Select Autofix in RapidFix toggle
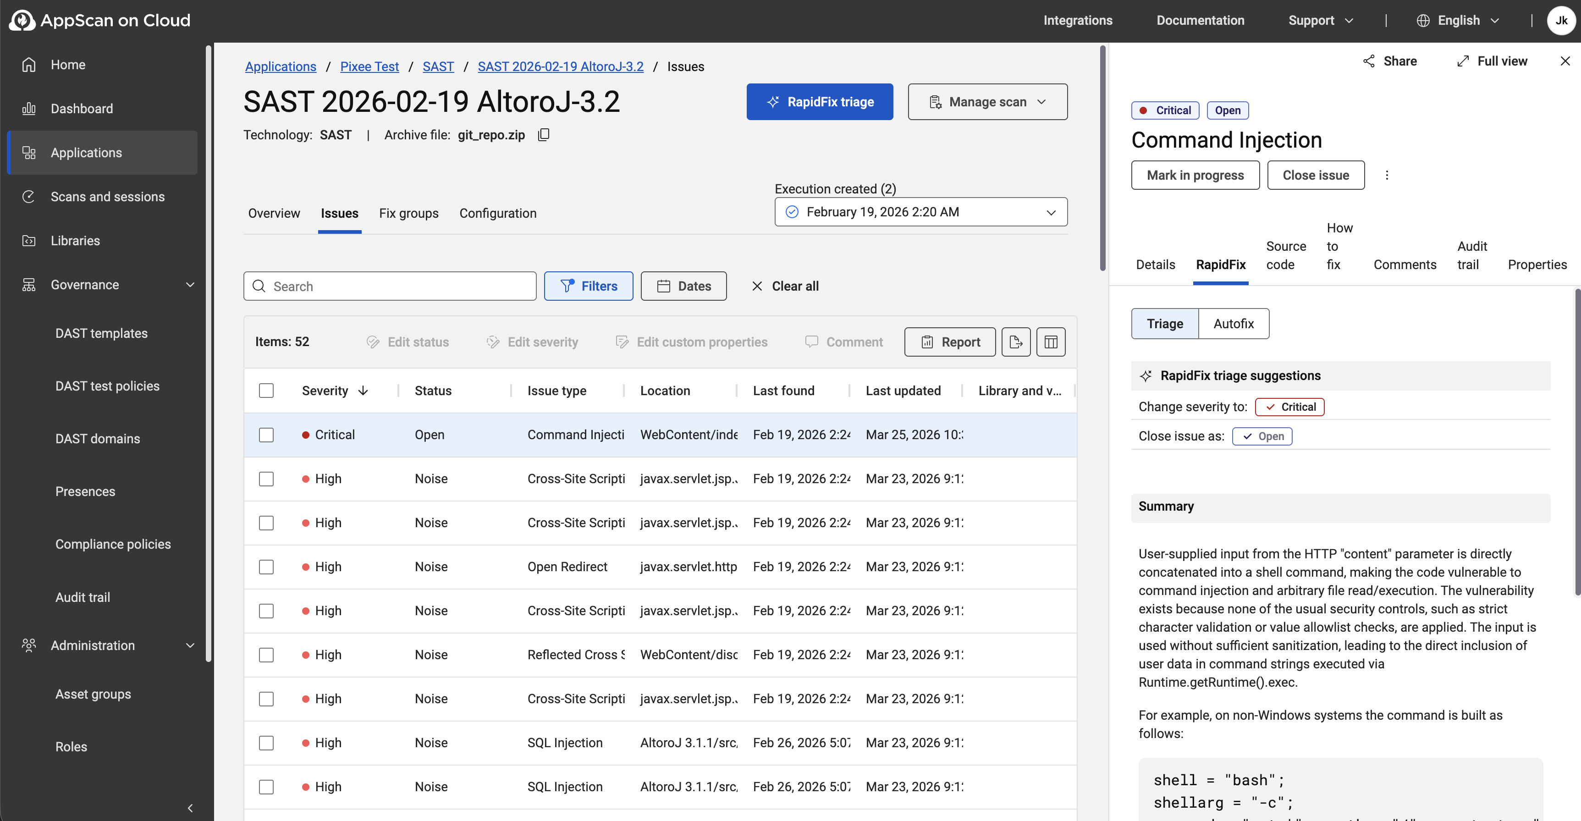 (1233, 323)
